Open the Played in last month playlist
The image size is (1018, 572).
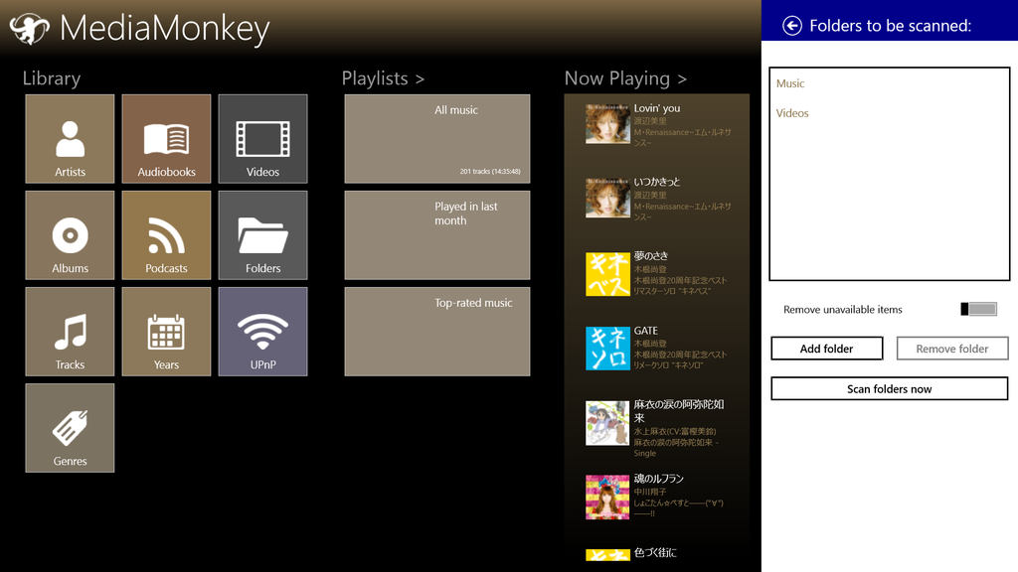coord(437,234)
